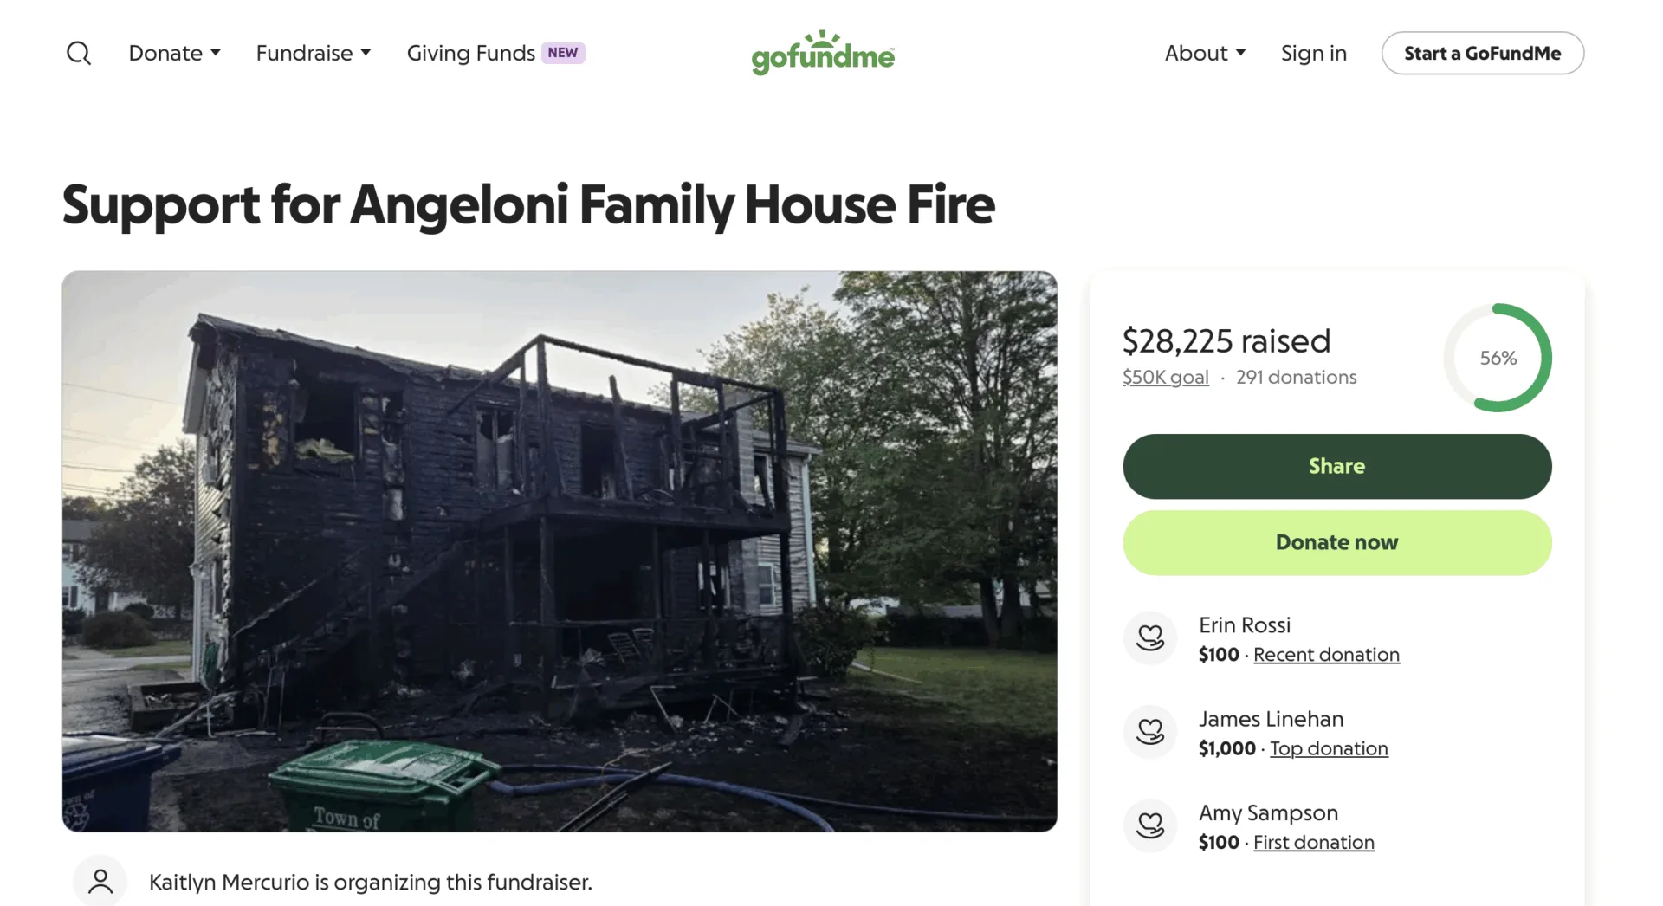Click the 56% circular progress indicator
The height and width of the screenshot is (906, 1663).
[1498, 358]
